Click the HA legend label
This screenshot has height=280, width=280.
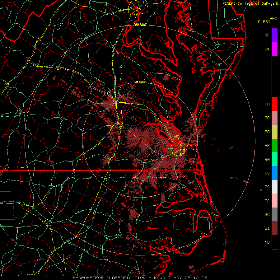pyautogui.click(x=267, y=104)
